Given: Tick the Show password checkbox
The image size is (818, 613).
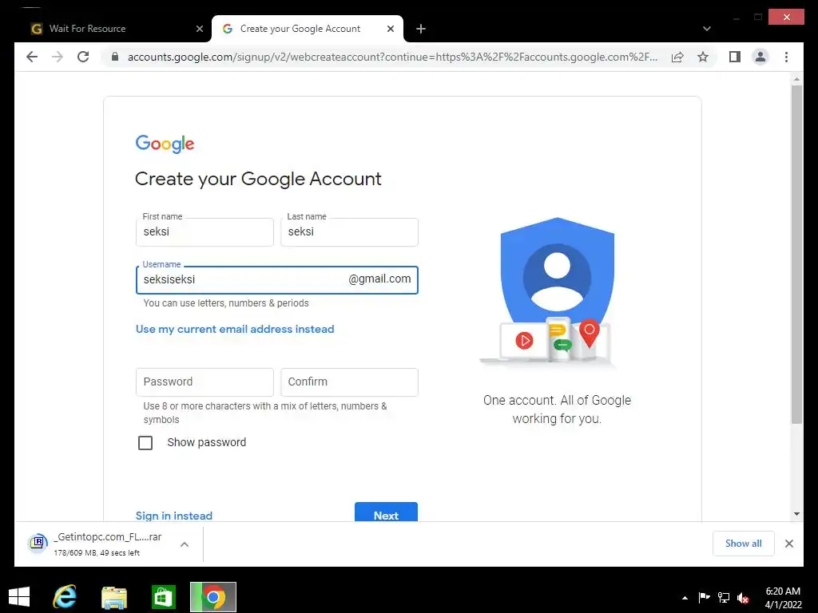Looking at the screenshot, I should pos(145,442).
